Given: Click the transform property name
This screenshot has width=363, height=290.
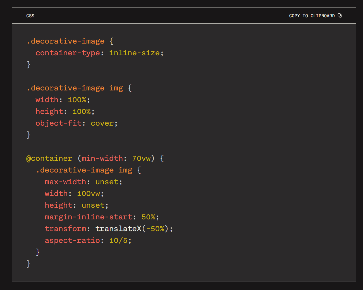Looking at the screenshot, I should (65, 229).
